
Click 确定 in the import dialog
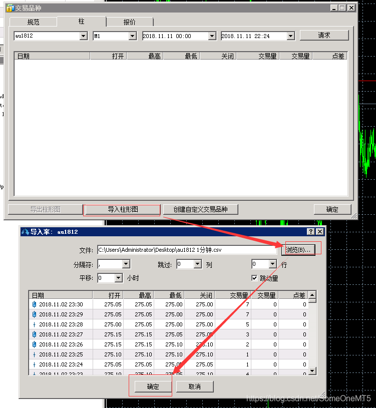153,386
